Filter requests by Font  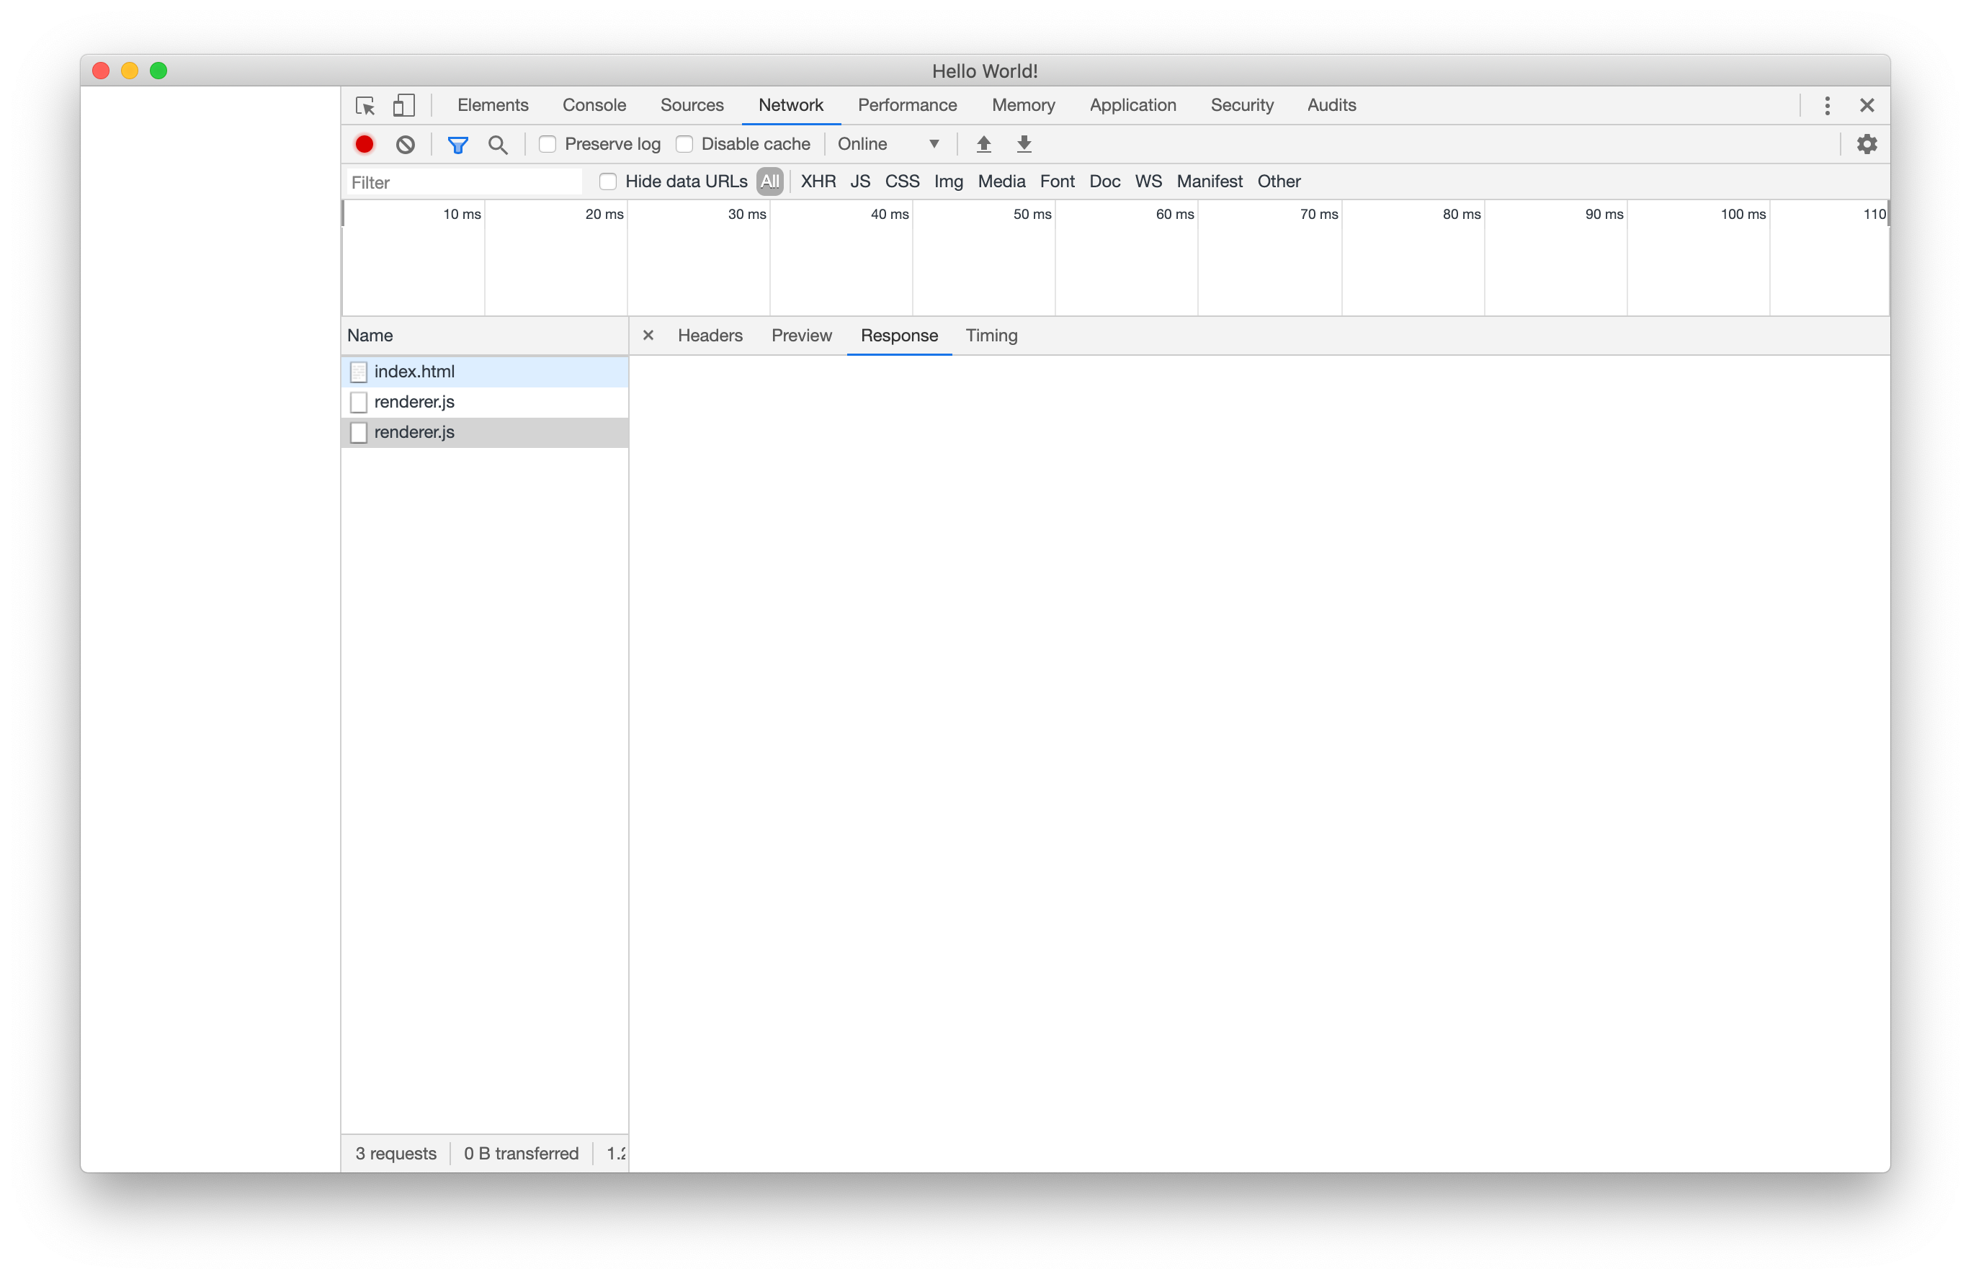click(1057, 181)
